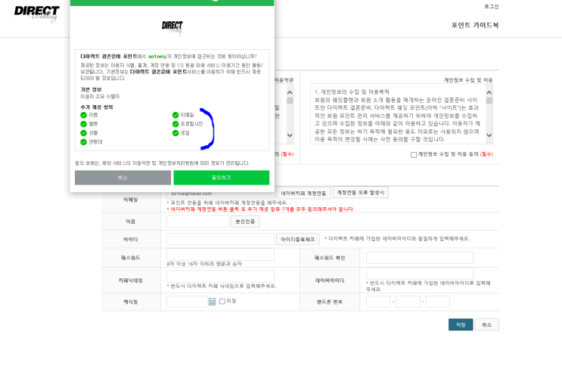Toggle the 별명 consent checkmark
The image size is (562, 378).
click(x=83, y=124)
